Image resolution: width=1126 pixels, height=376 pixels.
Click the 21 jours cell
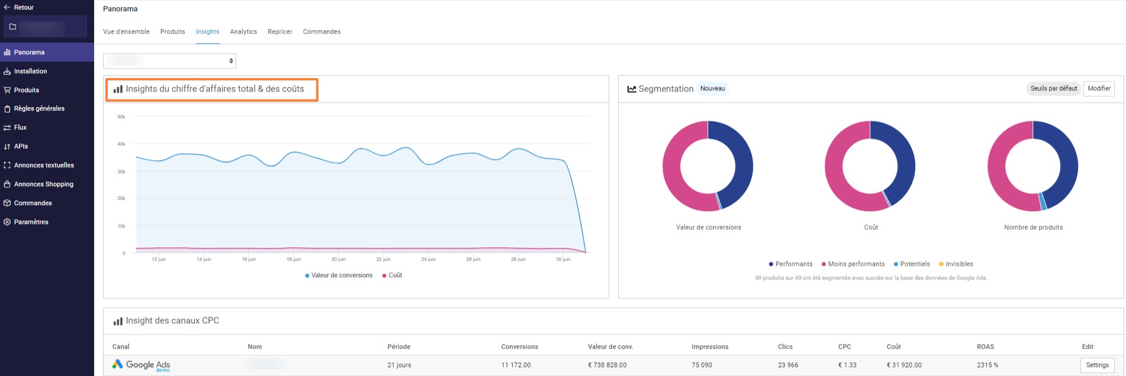click(400, 365)
